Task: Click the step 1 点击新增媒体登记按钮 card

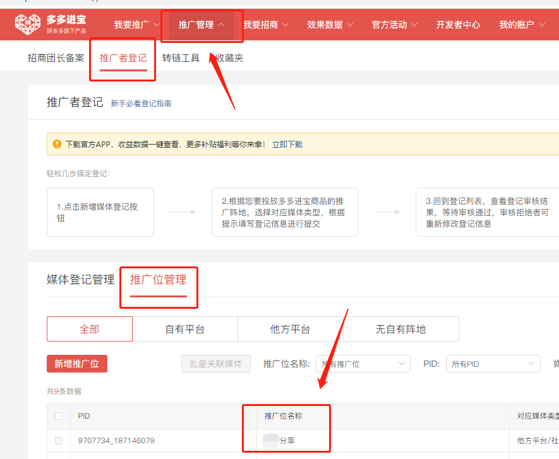Action: (100, 212)
